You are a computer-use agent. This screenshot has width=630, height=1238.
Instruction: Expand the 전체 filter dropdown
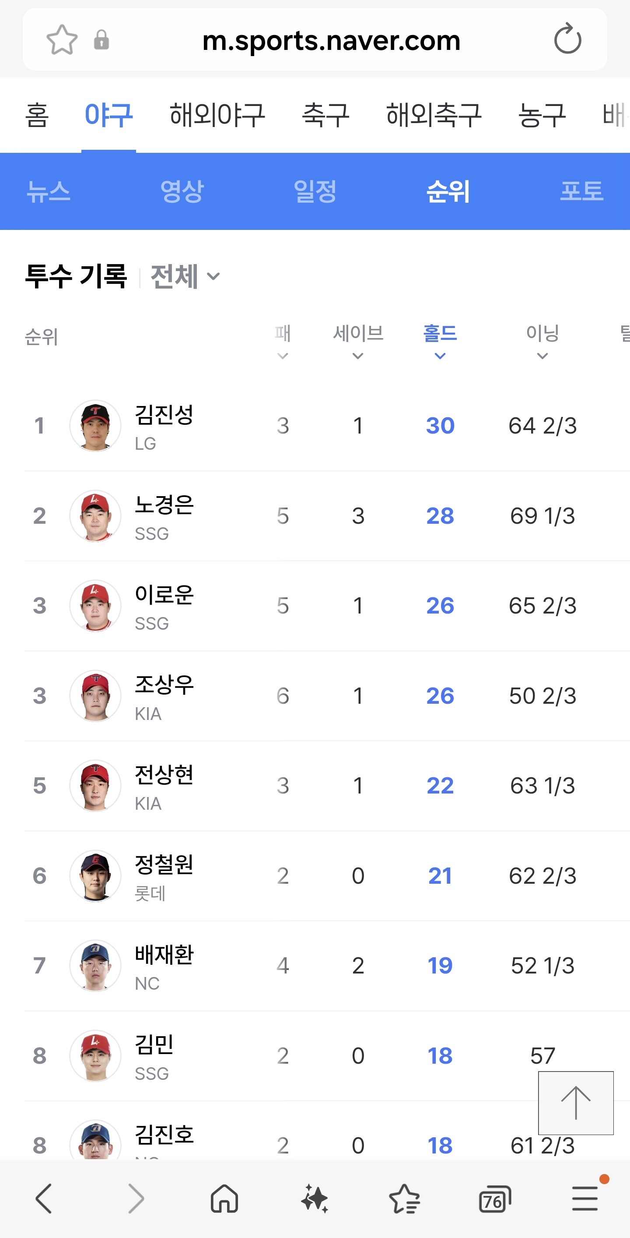point(185,276)
